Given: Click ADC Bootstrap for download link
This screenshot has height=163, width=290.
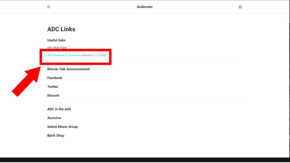Looking at the screenshot, I should pyautogui.click(x=64, y=55).
